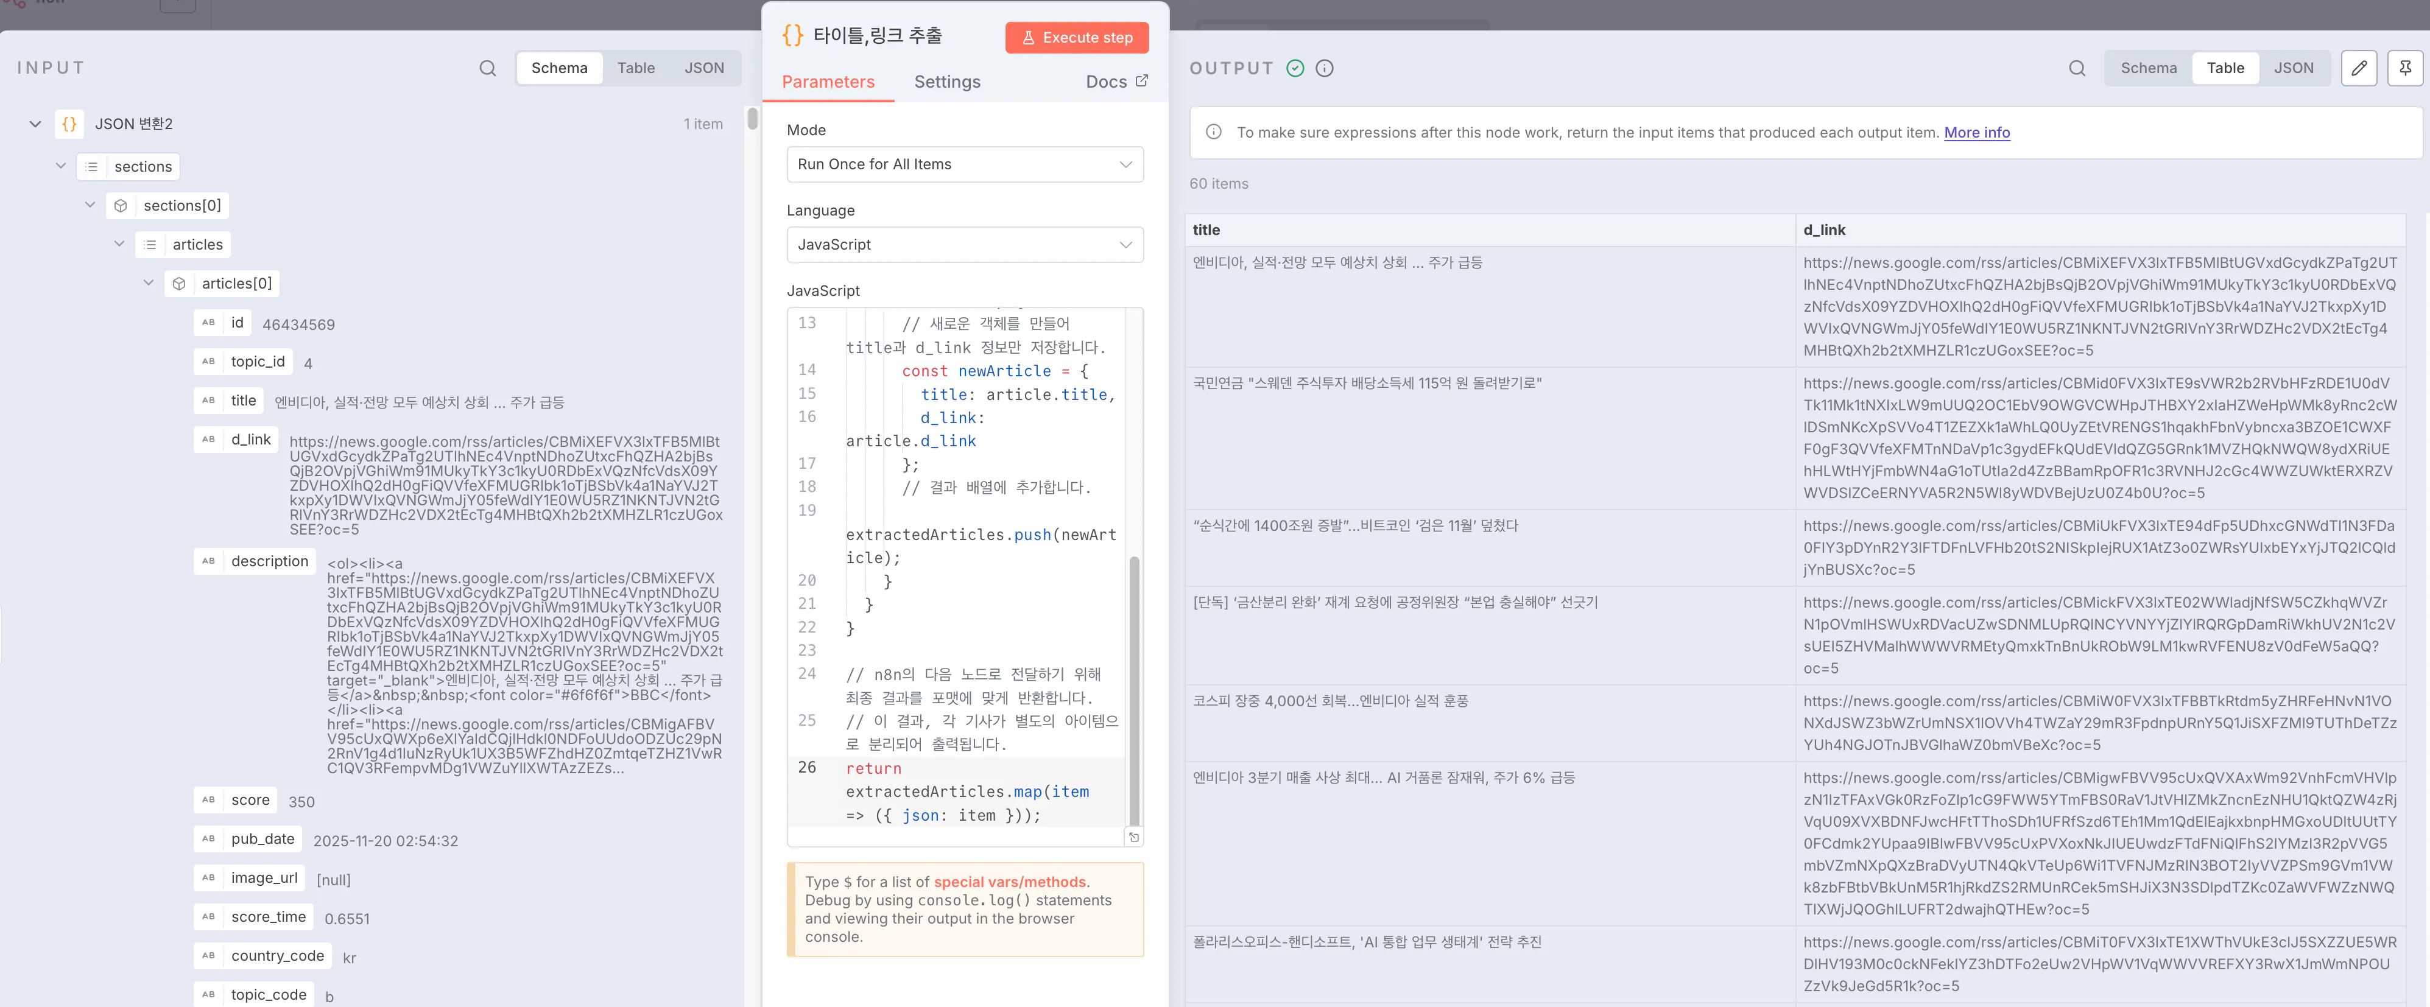Open the search icon in the OUTPUT panel
The width and height of the screenshot is (2430, 1007).
[2077, 68]
